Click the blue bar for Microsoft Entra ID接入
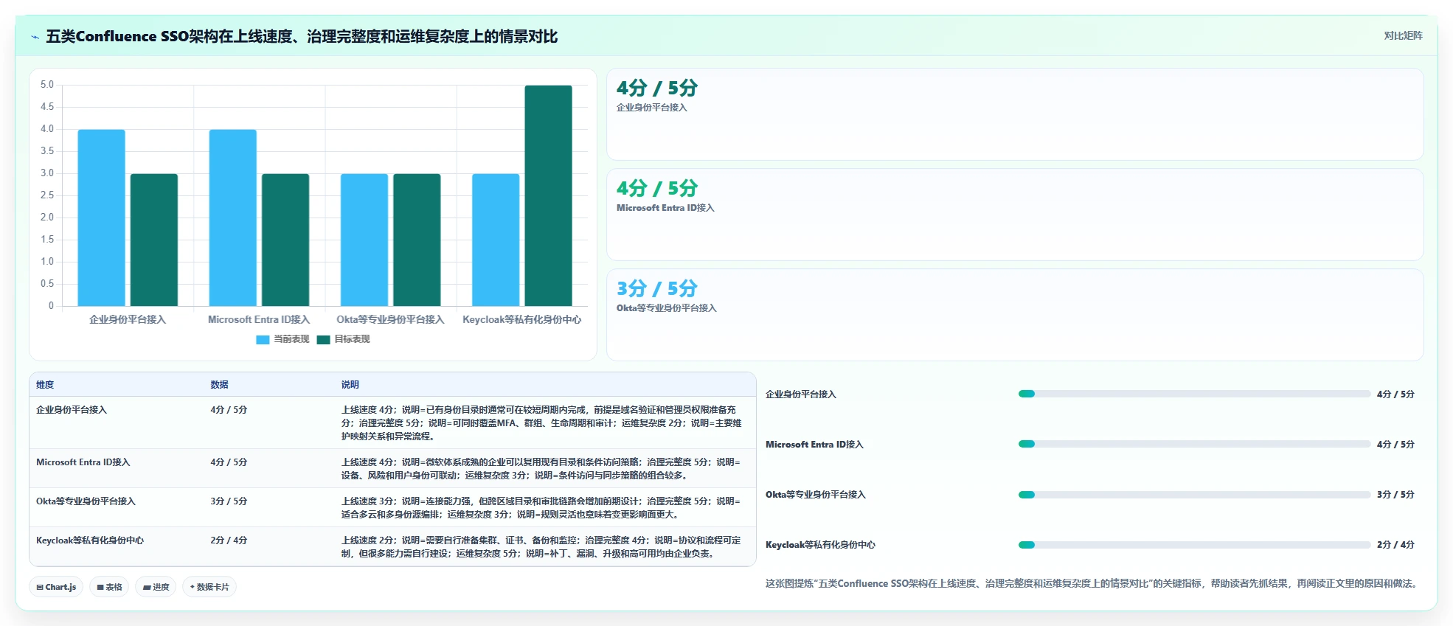This screenshot has height=626, width=1453. point(233,218)
